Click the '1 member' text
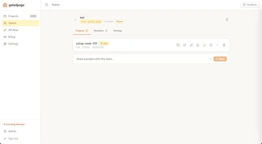Screen dimensions: 262x144 pyautogui.click(x=108, y=22)
